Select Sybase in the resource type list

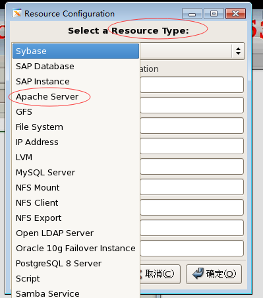[76, 51]
